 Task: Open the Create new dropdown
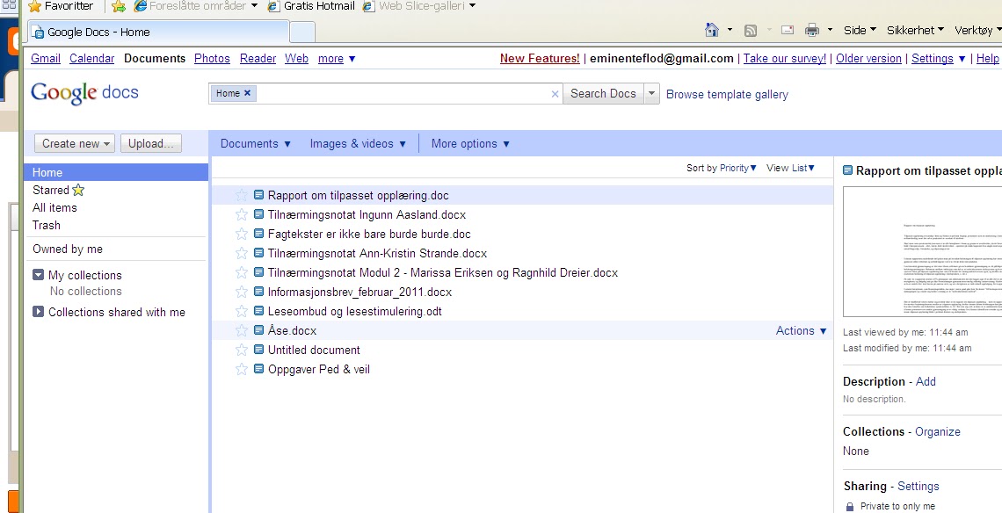pyautogui.click(x=75, y=144)
